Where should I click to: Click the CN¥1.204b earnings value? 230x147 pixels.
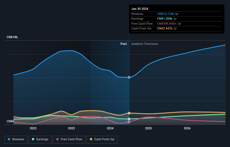pos(165,19)
